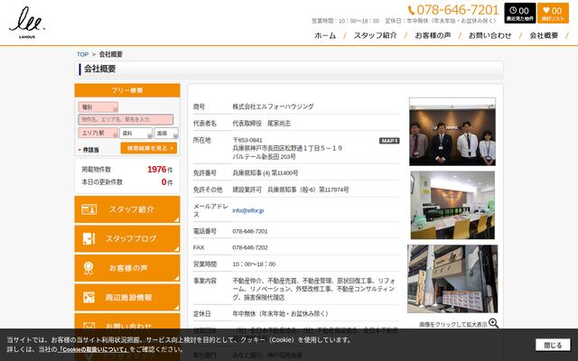Click the customer voice ribbon icon
The height and width of the screenshot is (361, 578).
point(89,268)
